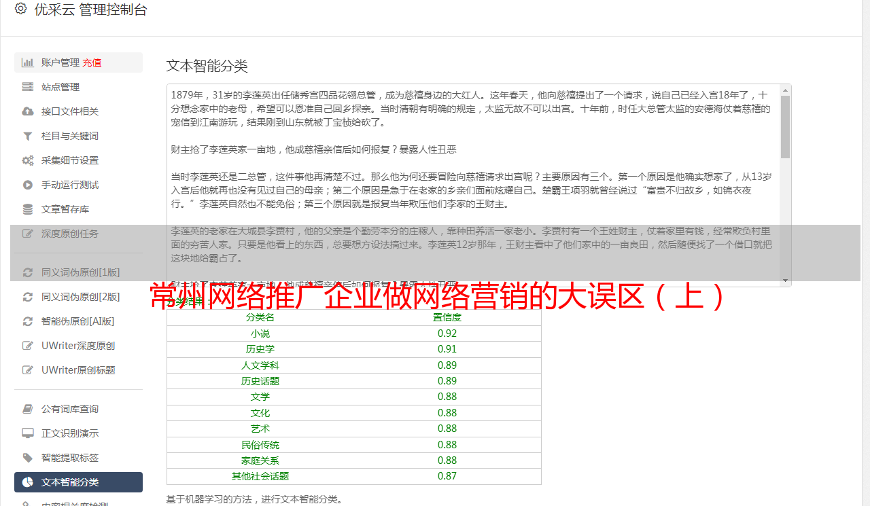Click the 0.91 confidence value

tap(447, 349)
